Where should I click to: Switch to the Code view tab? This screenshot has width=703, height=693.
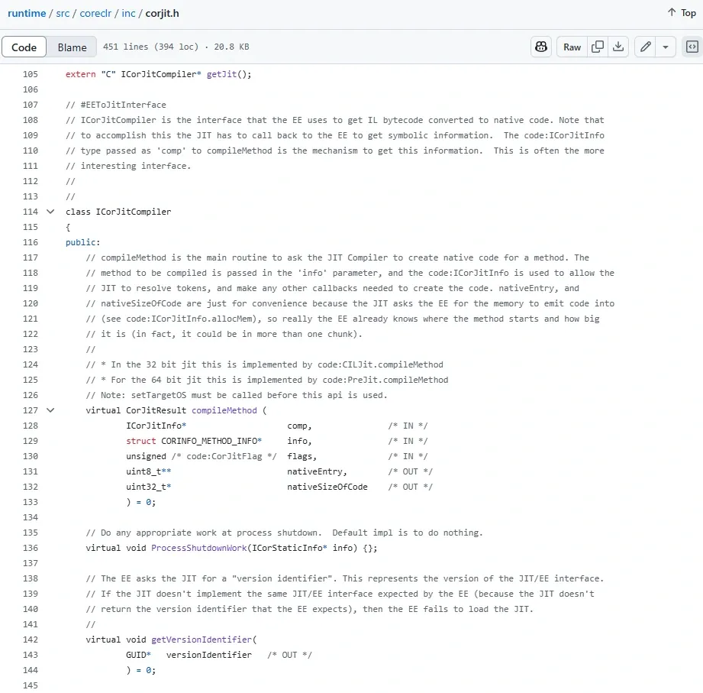click(x=24, y=47)
